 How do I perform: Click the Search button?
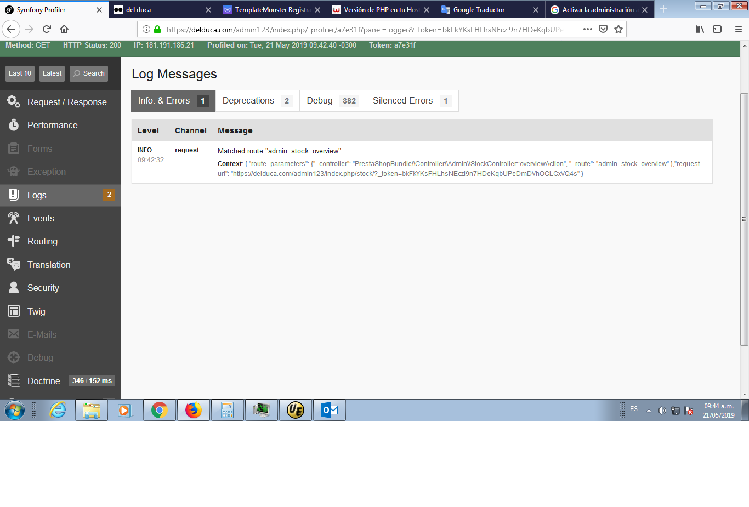coord(89,73)
